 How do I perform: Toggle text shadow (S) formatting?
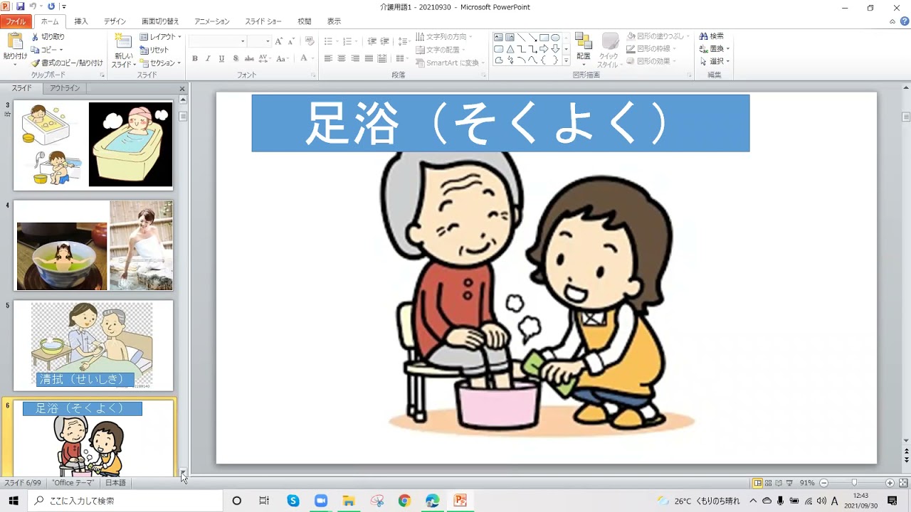236,58
